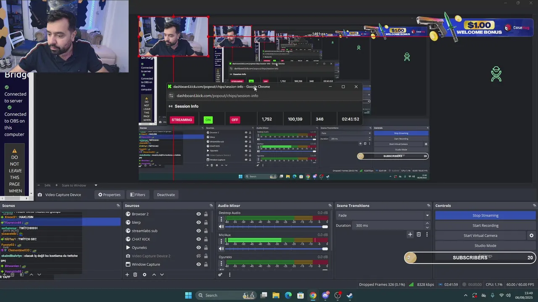Screen dimensions: 538x302
Task: Open advanced audio properties gears icon
Action: (220, 275)
